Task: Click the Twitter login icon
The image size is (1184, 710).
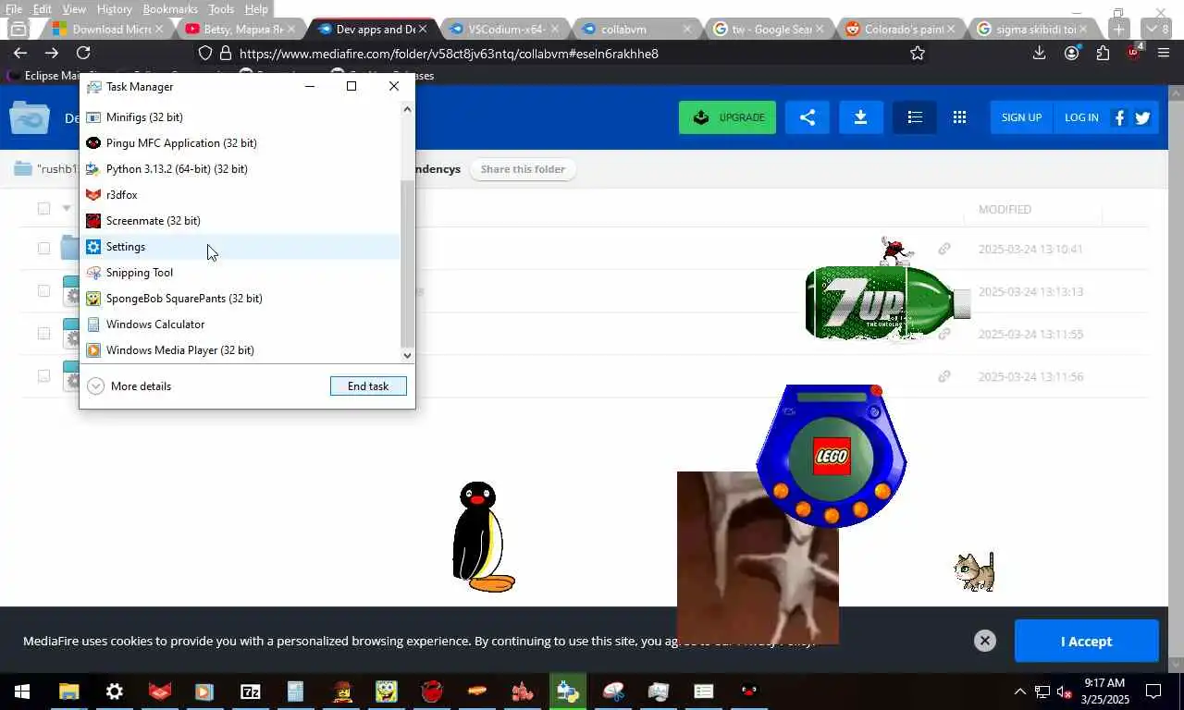Action: tap(1142, 117)
